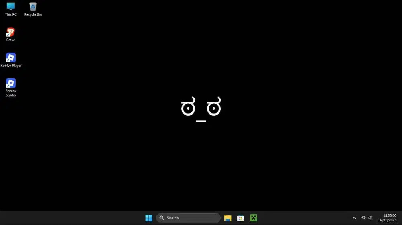Open the Windows Start menu

pos(149,218)
